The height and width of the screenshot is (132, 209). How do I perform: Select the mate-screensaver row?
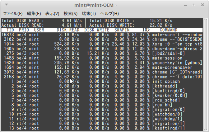click(102, 67)
